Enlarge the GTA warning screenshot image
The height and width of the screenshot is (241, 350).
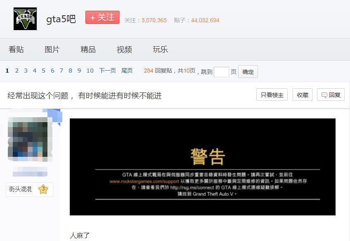click(x=203, y=167)
